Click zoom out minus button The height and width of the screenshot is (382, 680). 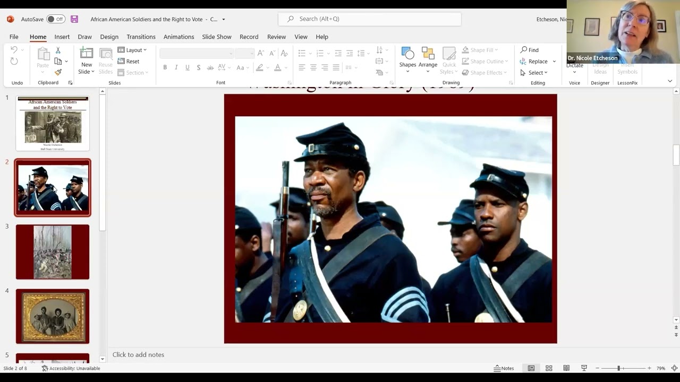pos(598,368)
